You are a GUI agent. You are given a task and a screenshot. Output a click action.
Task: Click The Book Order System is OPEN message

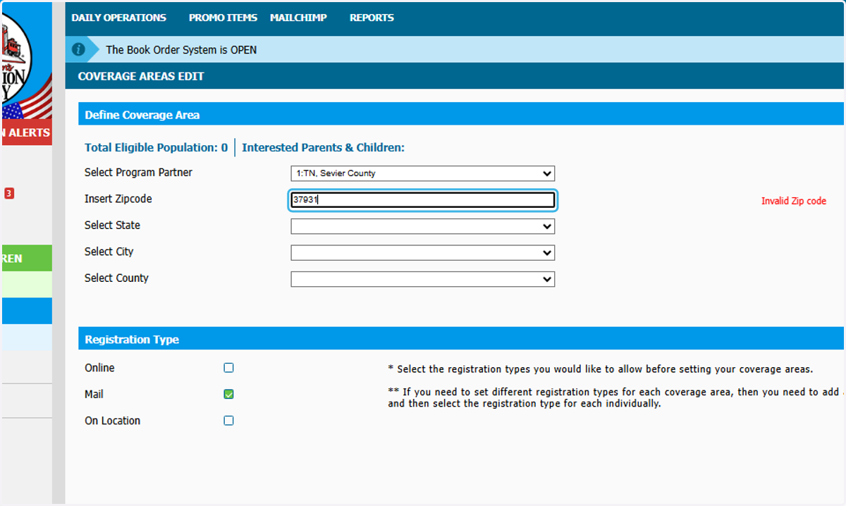[x=181, y=50]
